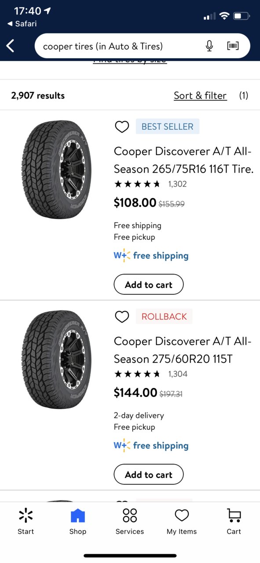This screenshot has height=563, width=260.
Task: Open the Cooper Discoverer 275/60R20 115T title
Action: coord(183,350)
